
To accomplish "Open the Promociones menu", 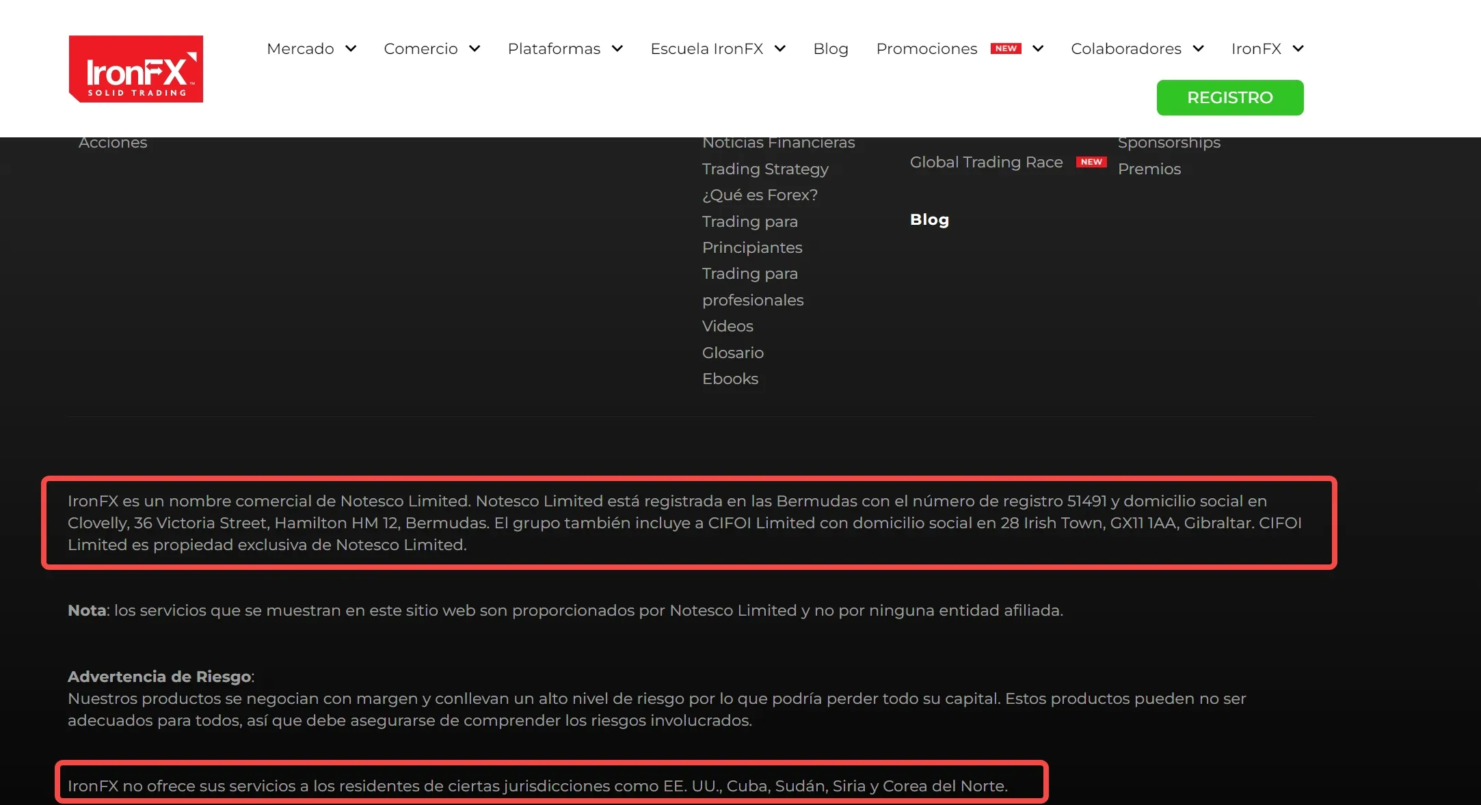I will (x=926, y=49).
